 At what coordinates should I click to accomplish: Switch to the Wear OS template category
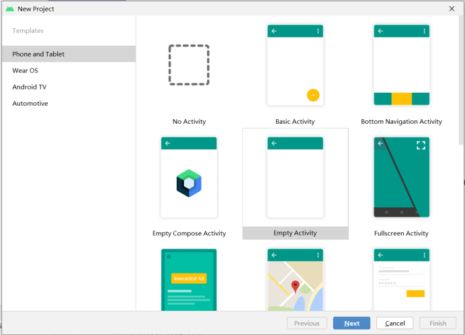(69, 71)
